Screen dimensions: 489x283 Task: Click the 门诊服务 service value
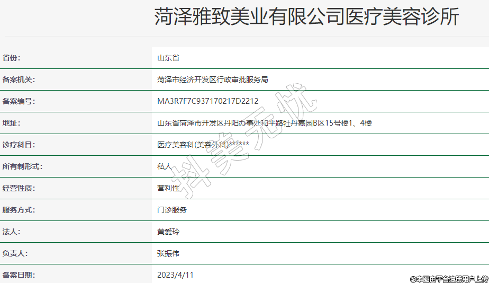[x=172, y=210]
